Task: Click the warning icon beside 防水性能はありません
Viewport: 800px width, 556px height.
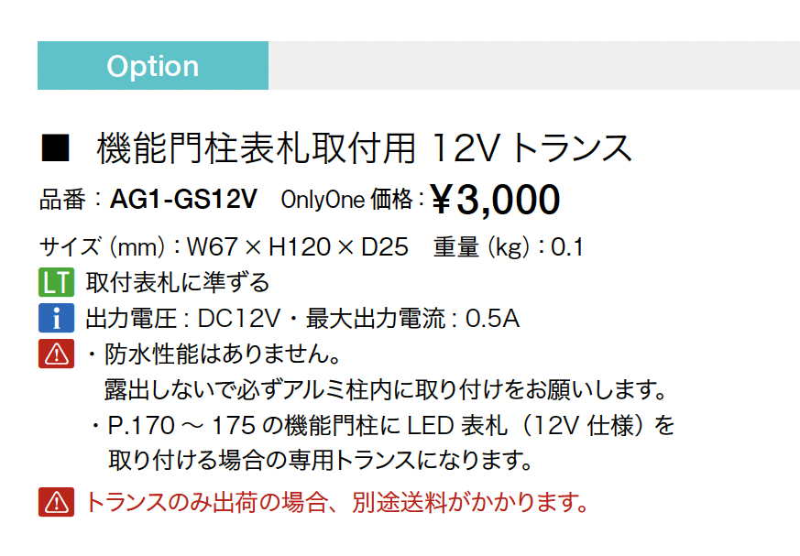Action: coord(56,353)
